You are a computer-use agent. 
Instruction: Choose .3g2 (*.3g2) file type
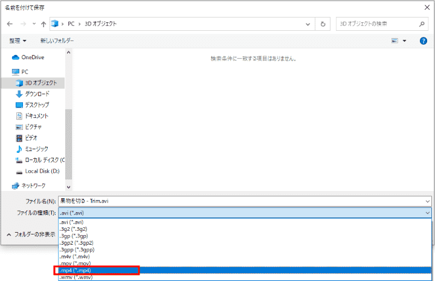[245, 229]
